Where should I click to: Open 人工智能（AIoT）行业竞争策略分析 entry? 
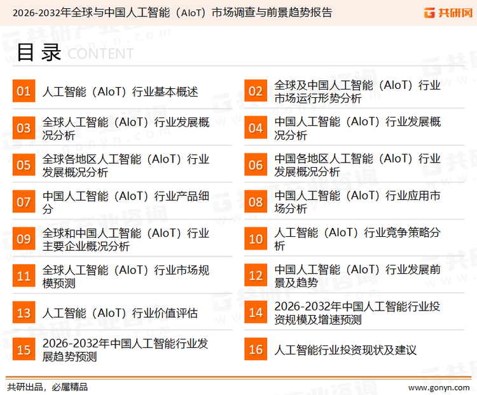click(357, 239)
